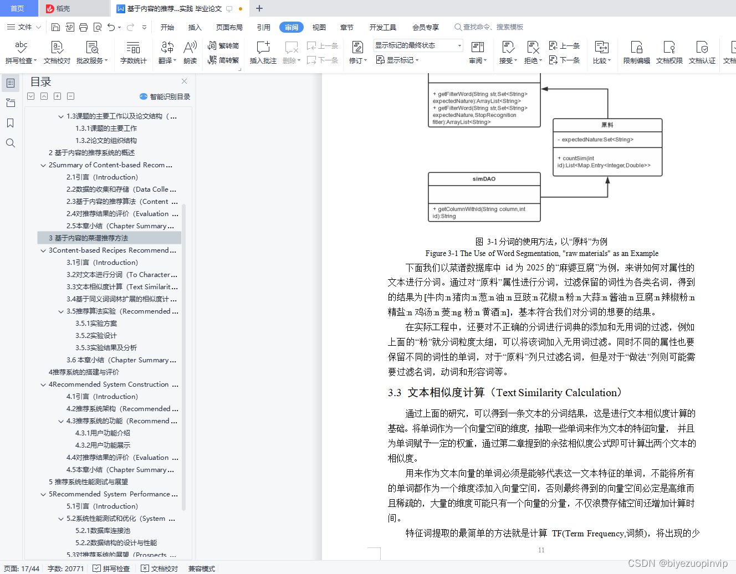
Task: Jump to 3.3文本相似度计算 in outline
Action: [122, 287]
